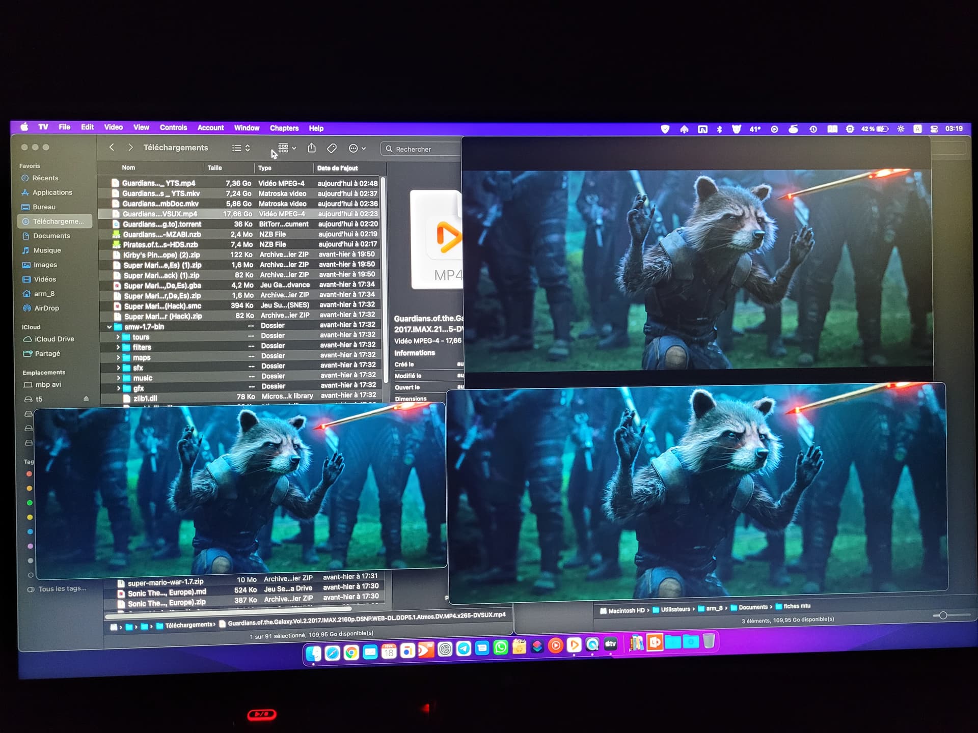Open the more actions ellipsis dropdown
The height and width of the screenshot is (733, 978).
click(357, 148)
